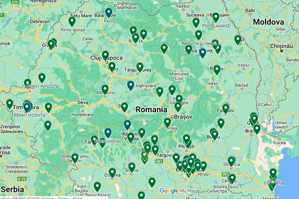Click the Debrecen city label
This screenshot has height=199, width=299.
[40, 21]
